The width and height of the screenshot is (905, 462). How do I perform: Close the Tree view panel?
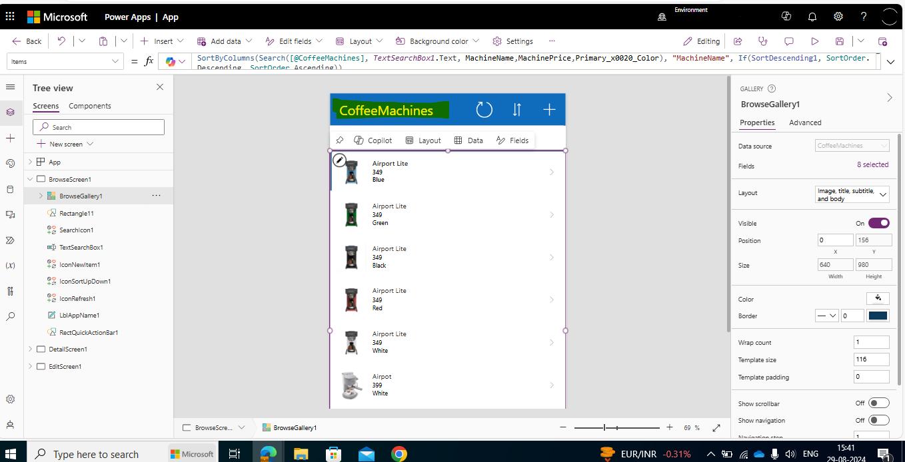pyautogui.click(x=160, y=87)
